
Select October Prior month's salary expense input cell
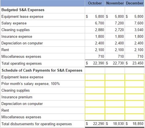tap(95, 84)
